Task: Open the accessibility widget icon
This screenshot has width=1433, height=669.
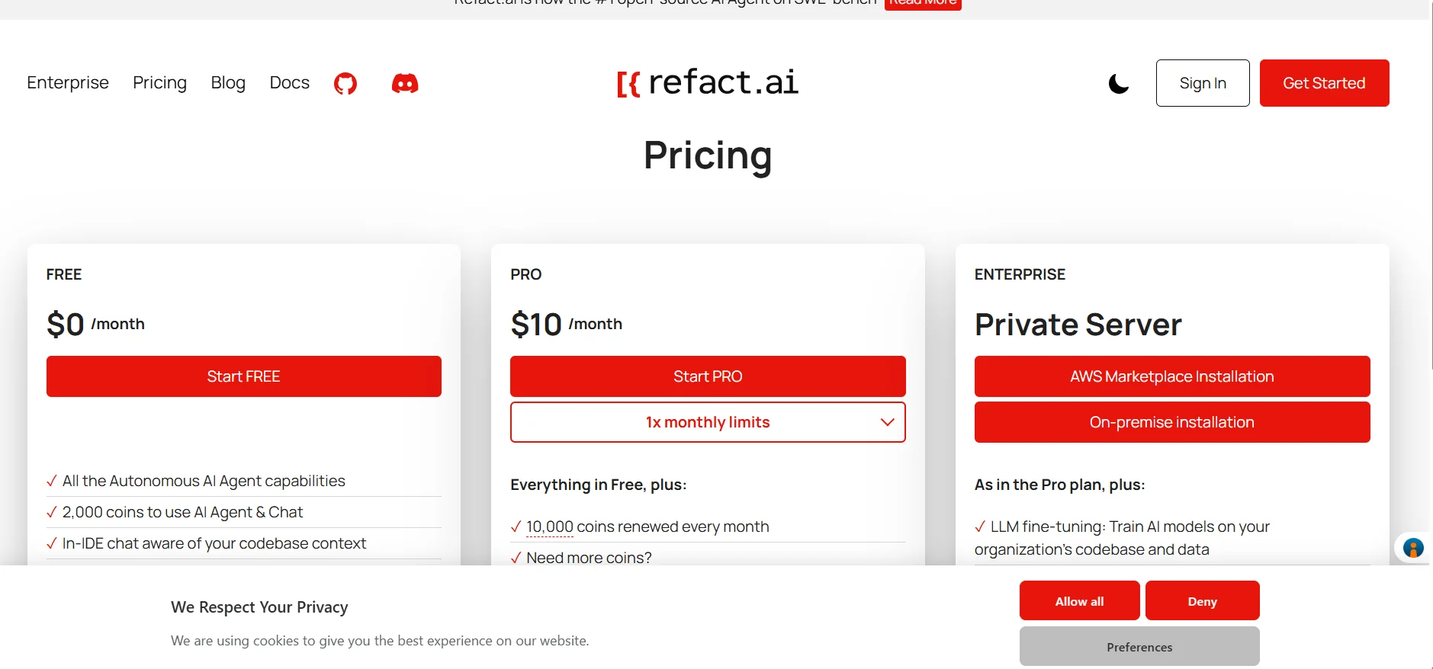Action: tap(1412, 548)
